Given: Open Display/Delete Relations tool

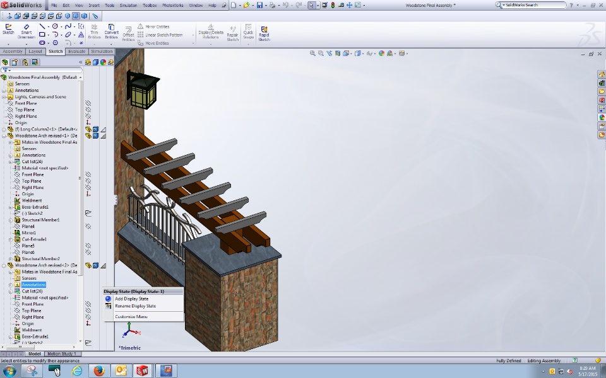Looking at the screenshot, I should pos(211,31).
